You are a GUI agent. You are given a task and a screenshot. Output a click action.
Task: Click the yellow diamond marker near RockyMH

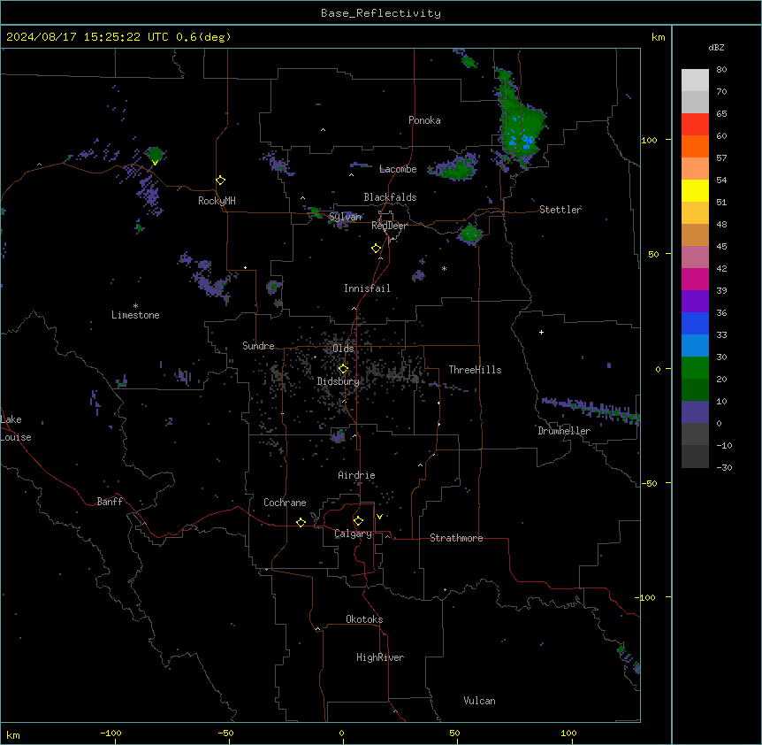(x=221, y=180)
